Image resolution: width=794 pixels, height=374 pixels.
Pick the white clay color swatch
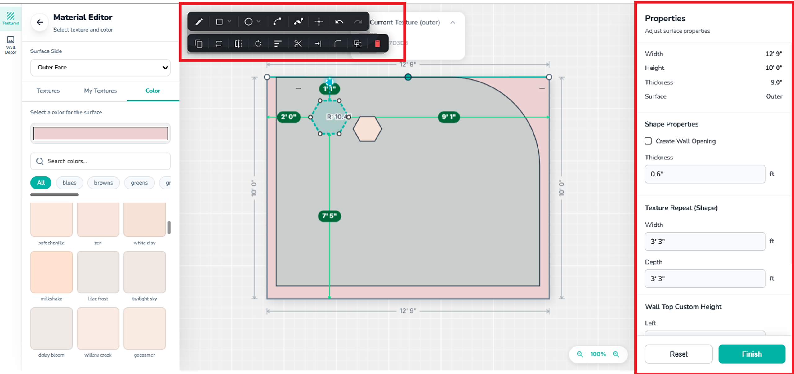click(145, 220)
